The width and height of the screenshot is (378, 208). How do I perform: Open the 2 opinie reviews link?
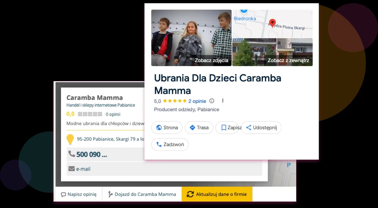tap(197, 101)
